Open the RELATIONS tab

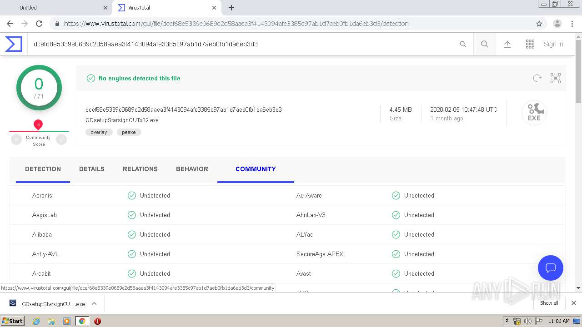click(x=140, y=169)
